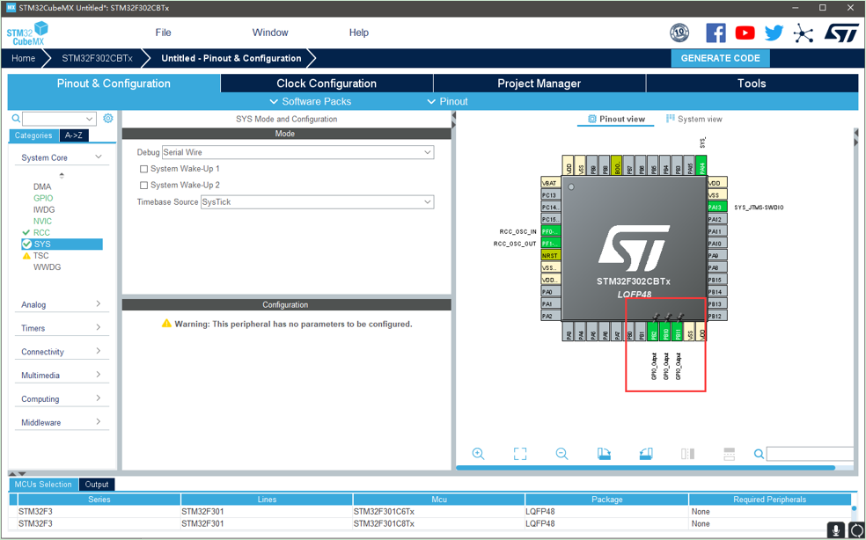Go to the Home breadcrumb

pyautogui.click(x=23, y=58)
